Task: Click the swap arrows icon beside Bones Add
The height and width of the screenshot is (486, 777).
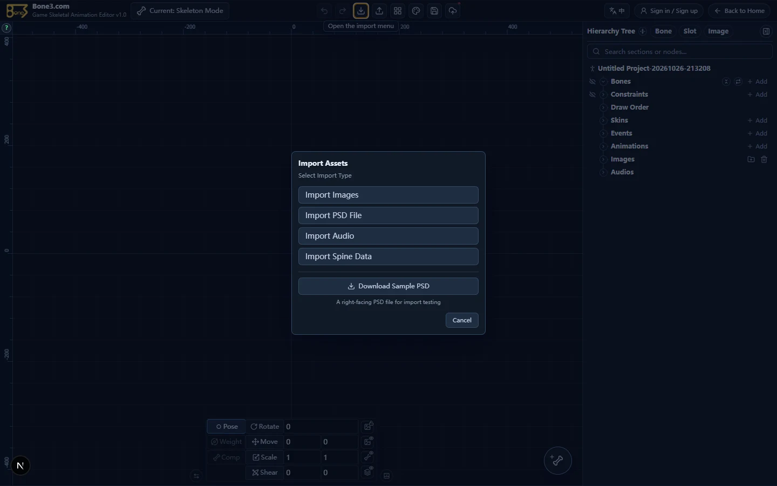Action: 738,82
